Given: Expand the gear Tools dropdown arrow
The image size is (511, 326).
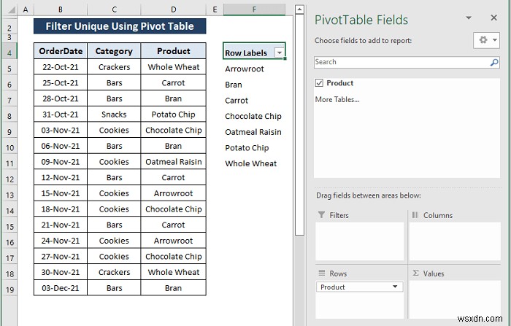Looking at the screenshot, I should coord(495,40).
